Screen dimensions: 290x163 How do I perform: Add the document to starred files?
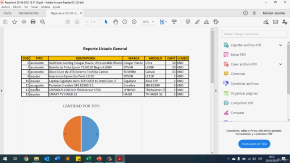click(14, 22)
